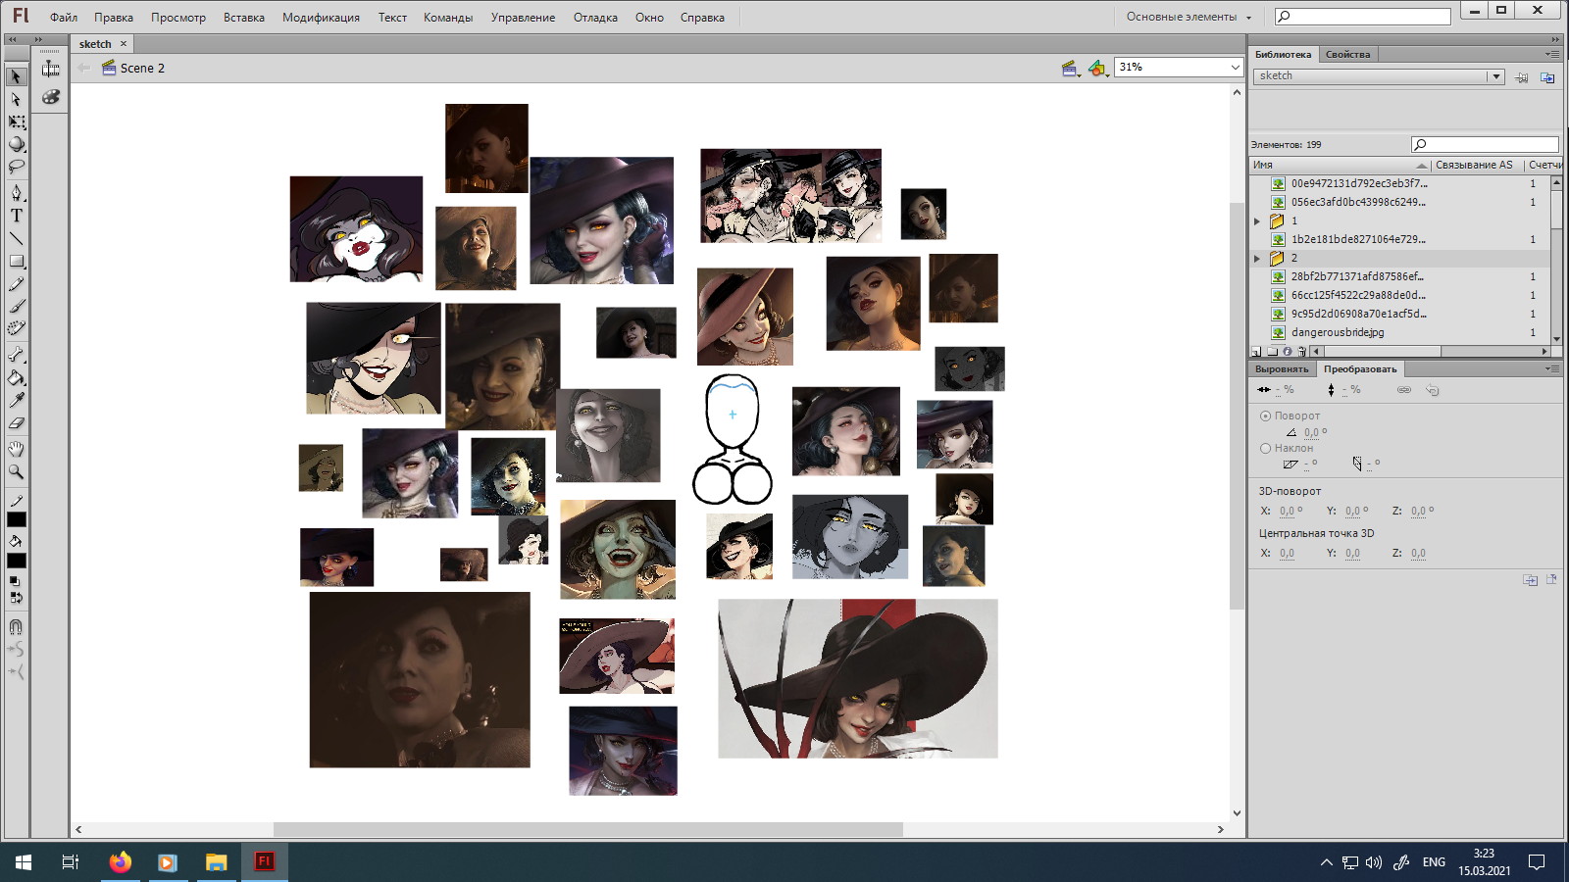Duplicate selection and transform icon
The image size is (1569, 882).
point(1530,580)
